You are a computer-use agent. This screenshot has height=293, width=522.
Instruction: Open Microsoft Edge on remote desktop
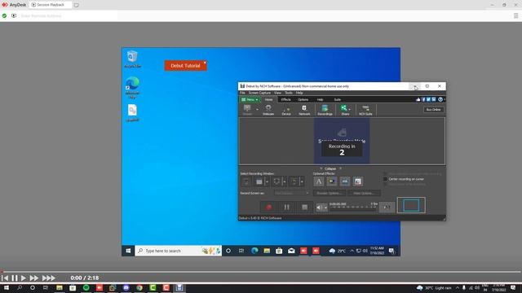click(132, 88)
